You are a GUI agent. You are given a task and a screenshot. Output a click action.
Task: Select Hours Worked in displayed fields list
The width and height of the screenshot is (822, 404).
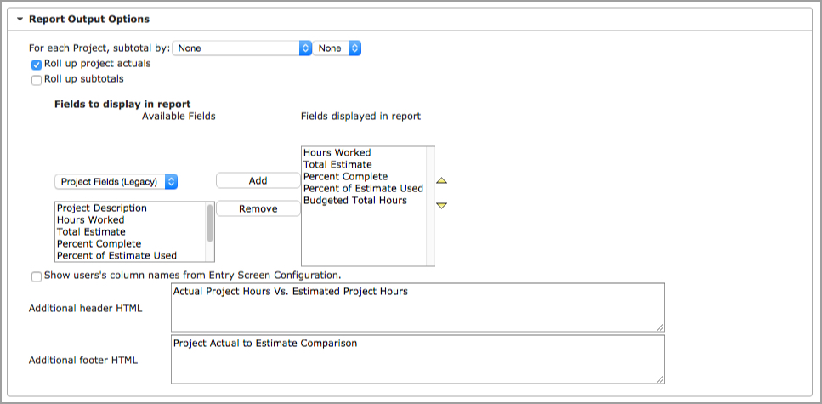coord(364,153)
